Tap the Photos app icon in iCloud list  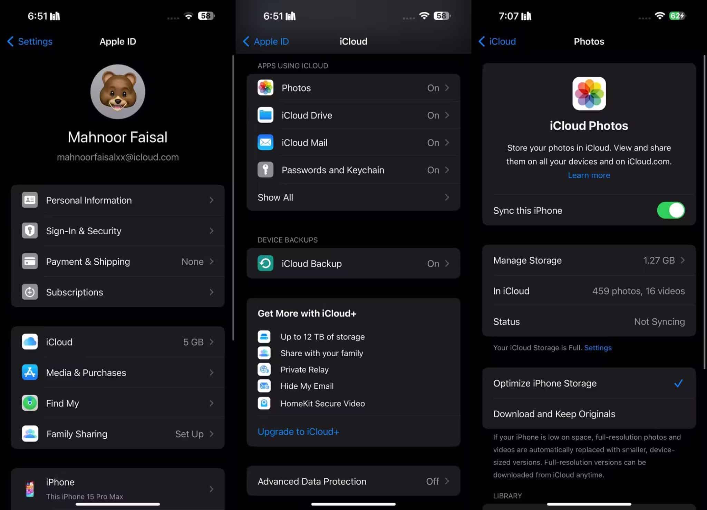coord(265,88)
